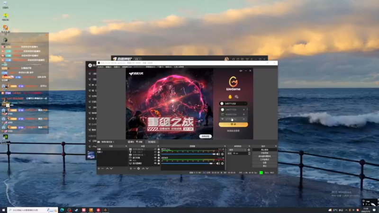This screenshot has height=213, width=379.
Task: Click link below WeGame login button
Action: [x=233, y=131]
